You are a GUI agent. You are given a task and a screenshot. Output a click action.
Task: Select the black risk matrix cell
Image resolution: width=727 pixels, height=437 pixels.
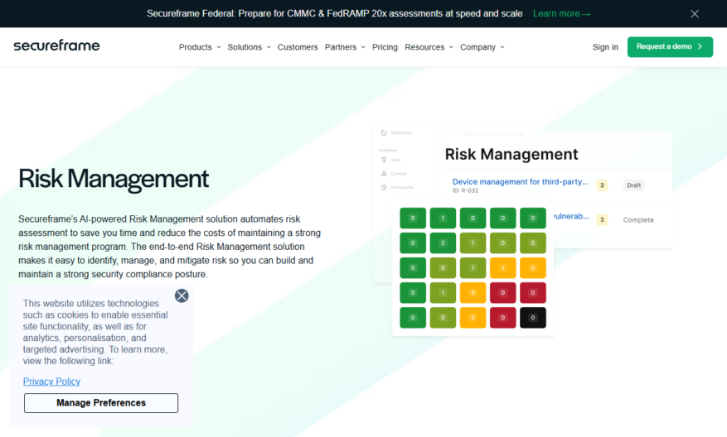[x=533, y=318]
